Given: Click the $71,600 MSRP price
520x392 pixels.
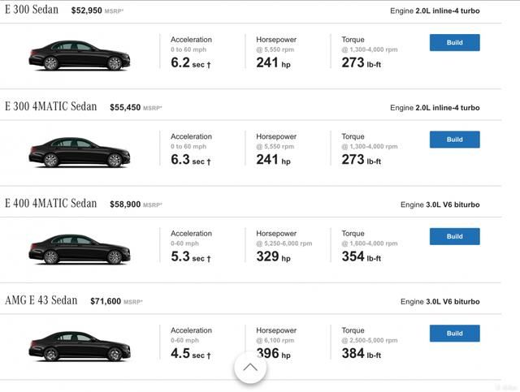Looking at the screenshot, I should click(116, 301).
